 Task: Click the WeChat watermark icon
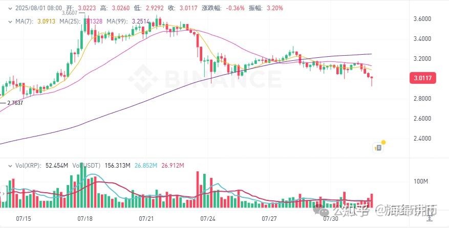325,210
